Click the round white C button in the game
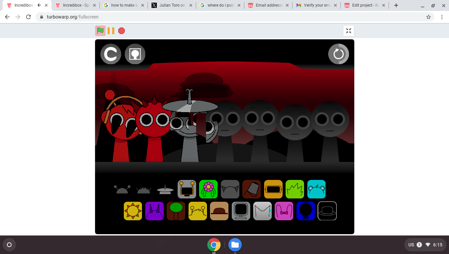The width and height of the screenshot is (449, 254). tap(111, 54)
